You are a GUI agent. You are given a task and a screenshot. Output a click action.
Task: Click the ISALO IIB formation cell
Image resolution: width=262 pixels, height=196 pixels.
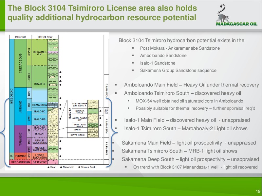40,119
